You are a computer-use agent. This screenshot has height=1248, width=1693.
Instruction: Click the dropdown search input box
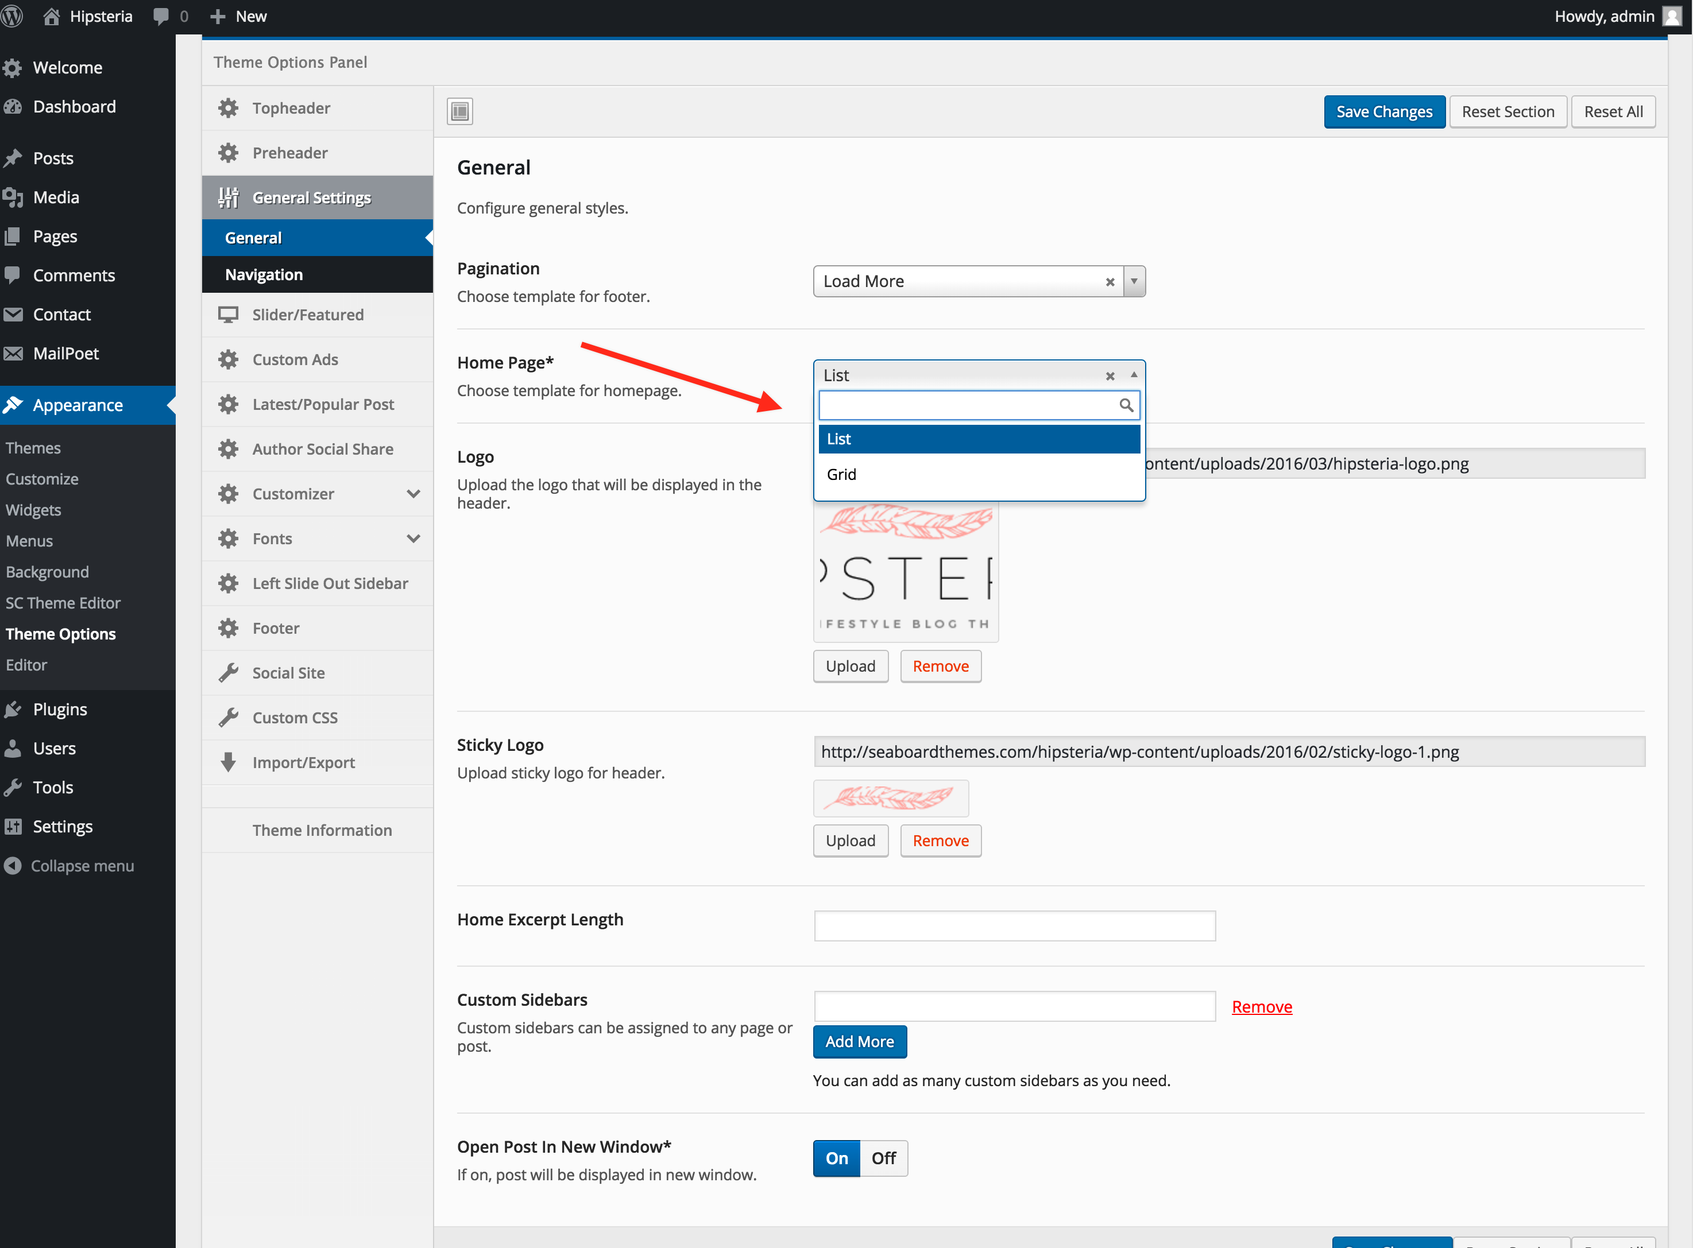tap(979, 406)
